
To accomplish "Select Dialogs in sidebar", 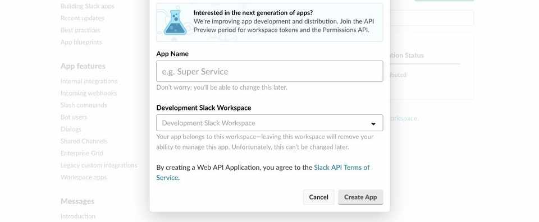I will click(71, 129).
